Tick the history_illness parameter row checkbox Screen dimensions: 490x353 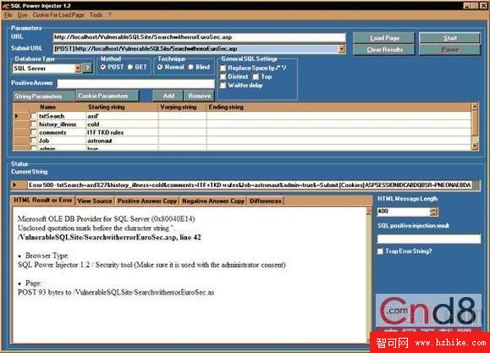pyautogui.click(x=33, y=124)
